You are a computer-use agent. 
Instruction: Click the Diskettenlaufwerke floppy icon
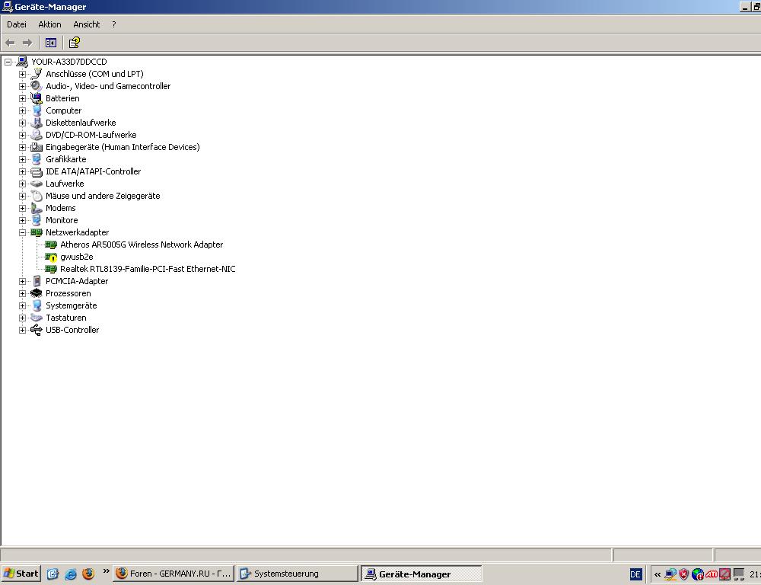[37, 123]
